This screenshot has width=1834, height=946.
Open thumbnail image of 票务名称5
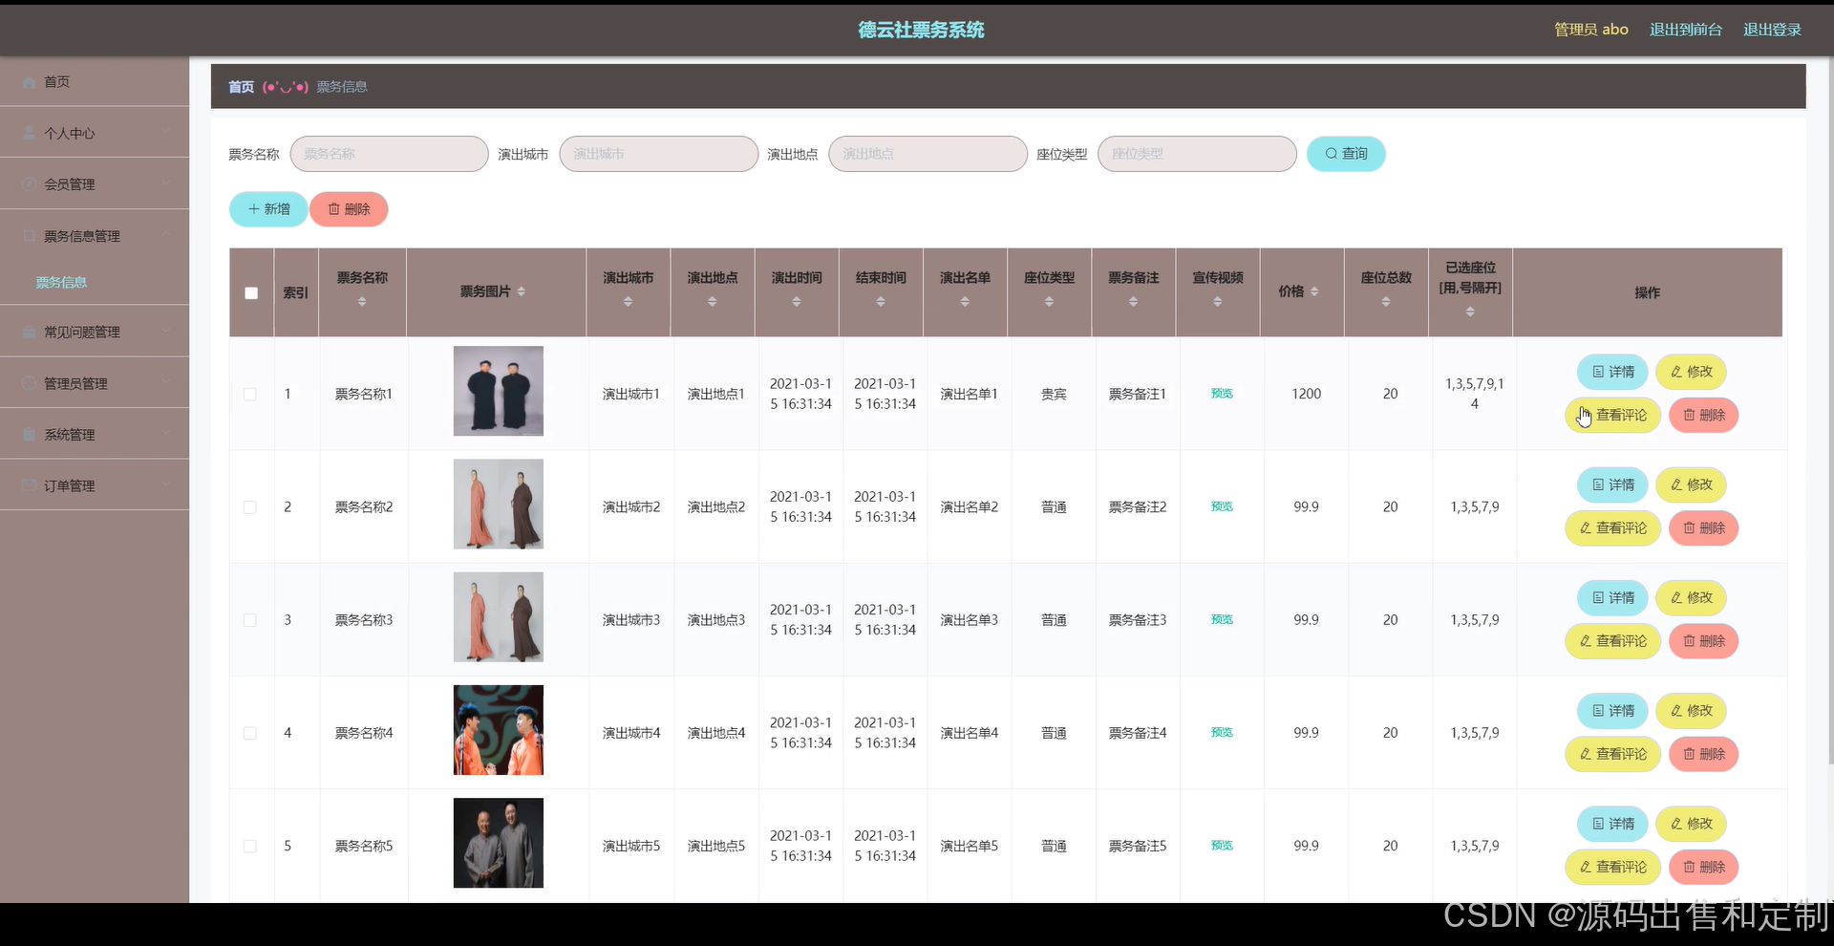(x=498, y=843)
